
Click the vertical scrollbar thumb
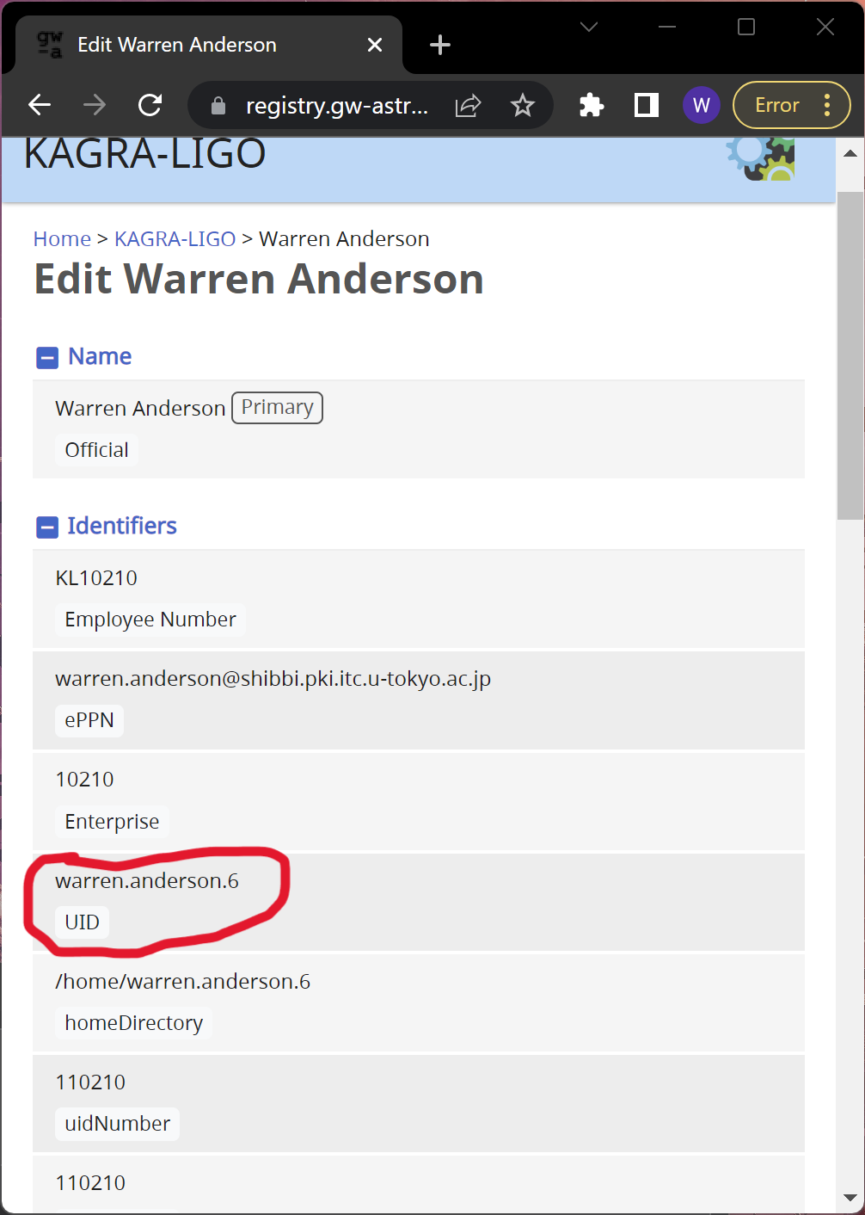(850, 355)
